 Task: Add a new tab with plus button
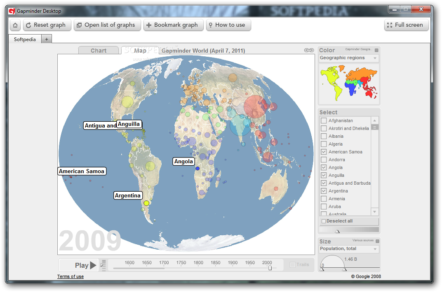pyautogui.click(x=47, y=39)
